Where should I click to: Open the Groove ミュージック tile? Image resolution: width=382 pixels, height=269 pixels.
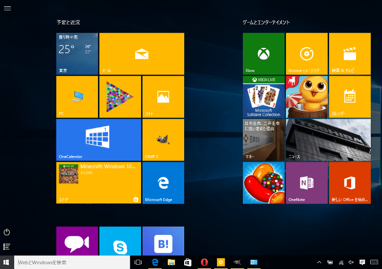click(x=307, y=54)
